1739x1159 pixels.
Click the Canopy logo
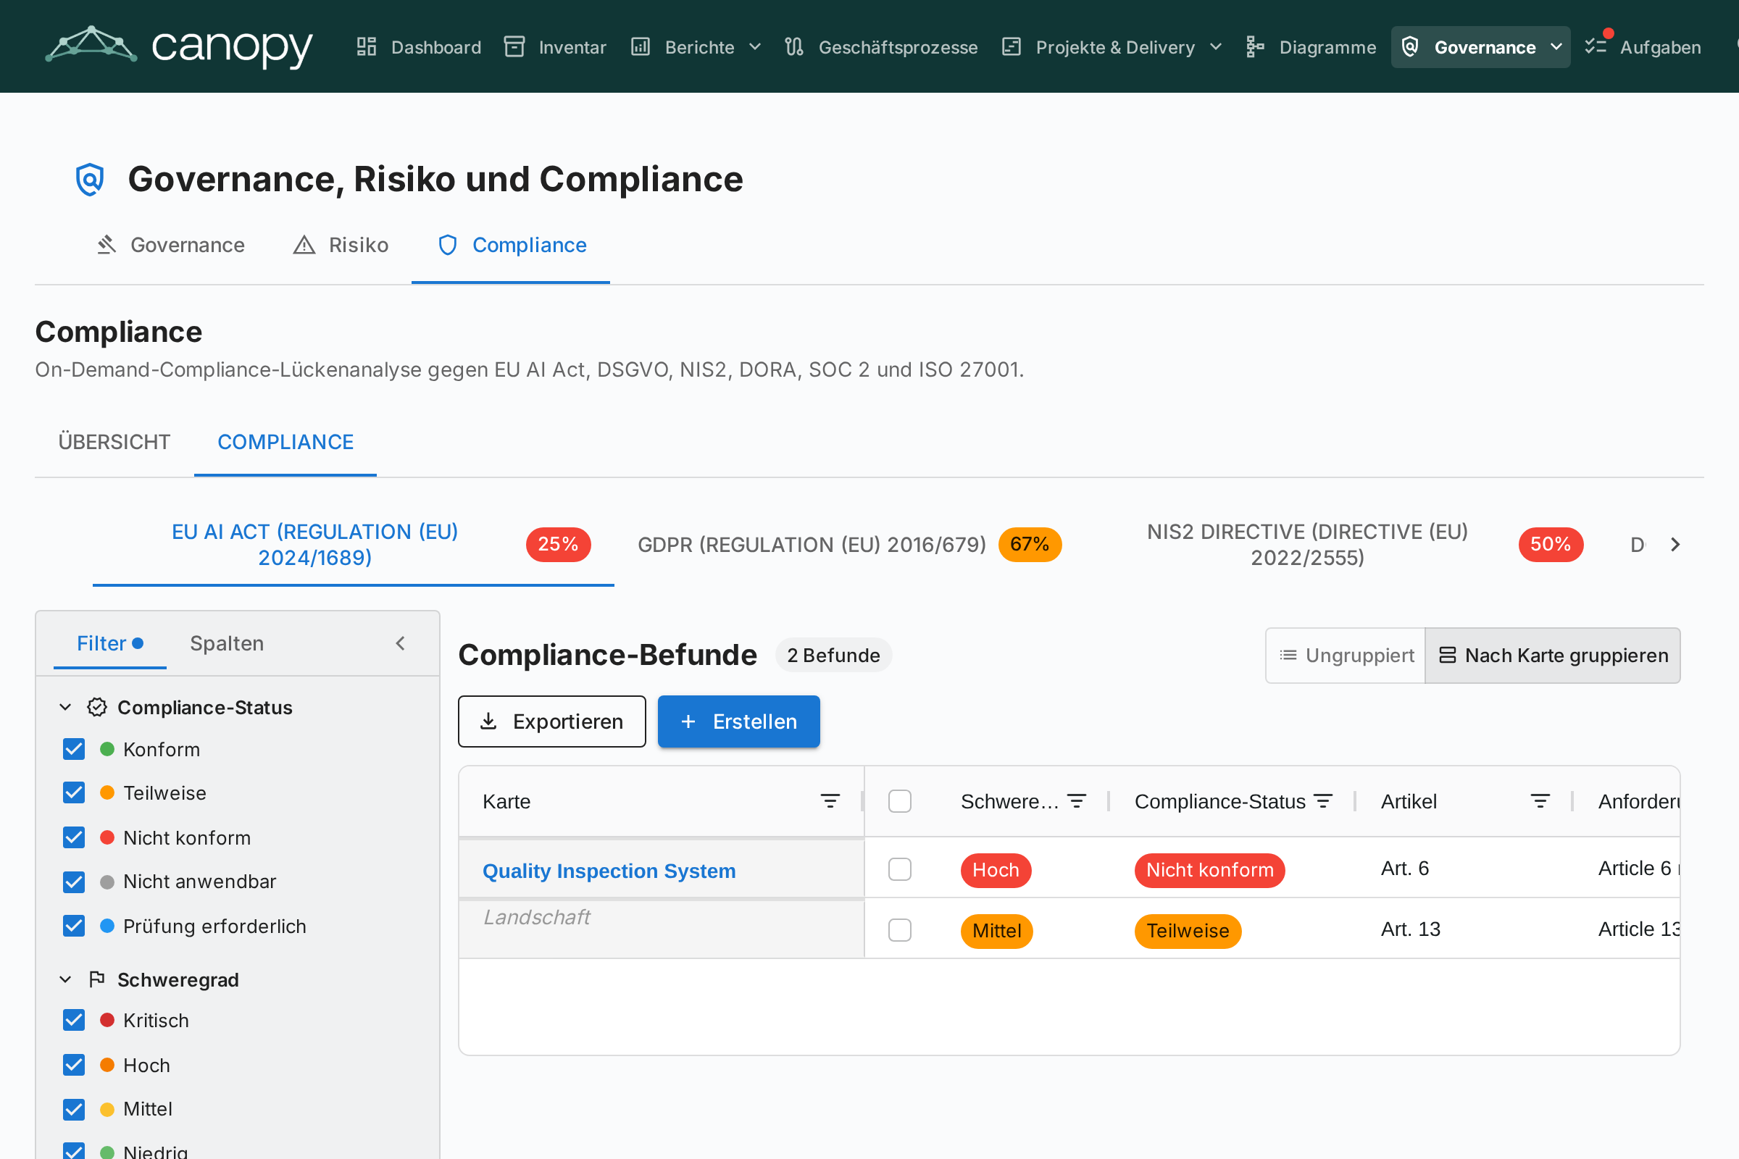pos(179,46)
